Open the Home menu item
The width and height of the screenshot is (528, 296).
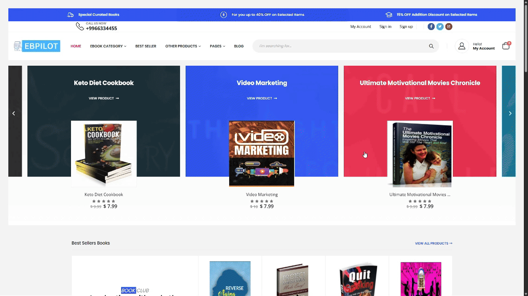[76, 46]
